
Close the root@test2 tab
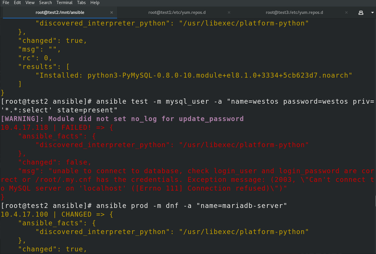click(x=112, y=12)
